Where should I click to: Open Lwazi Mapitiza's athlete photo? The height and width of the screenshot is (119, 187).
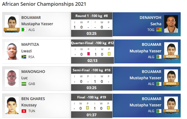pyautogui.click(x=12, y=51)
